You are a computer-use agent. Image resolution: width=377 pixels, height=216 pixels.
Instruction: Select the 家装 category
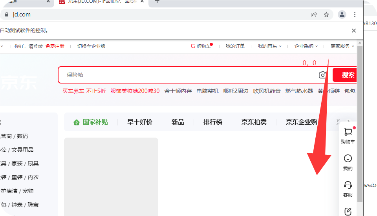pyautogui.click(x=17, y=164)
